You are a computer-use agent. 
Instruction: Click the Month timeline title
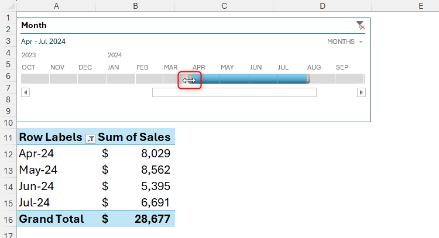pos(34,26)
